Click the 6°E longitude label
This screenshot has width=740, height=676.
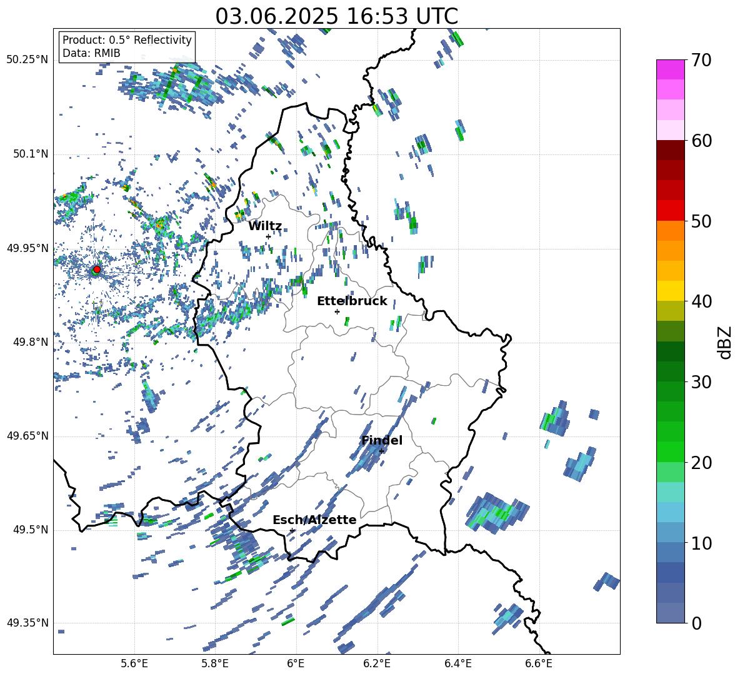click(296, 663)
